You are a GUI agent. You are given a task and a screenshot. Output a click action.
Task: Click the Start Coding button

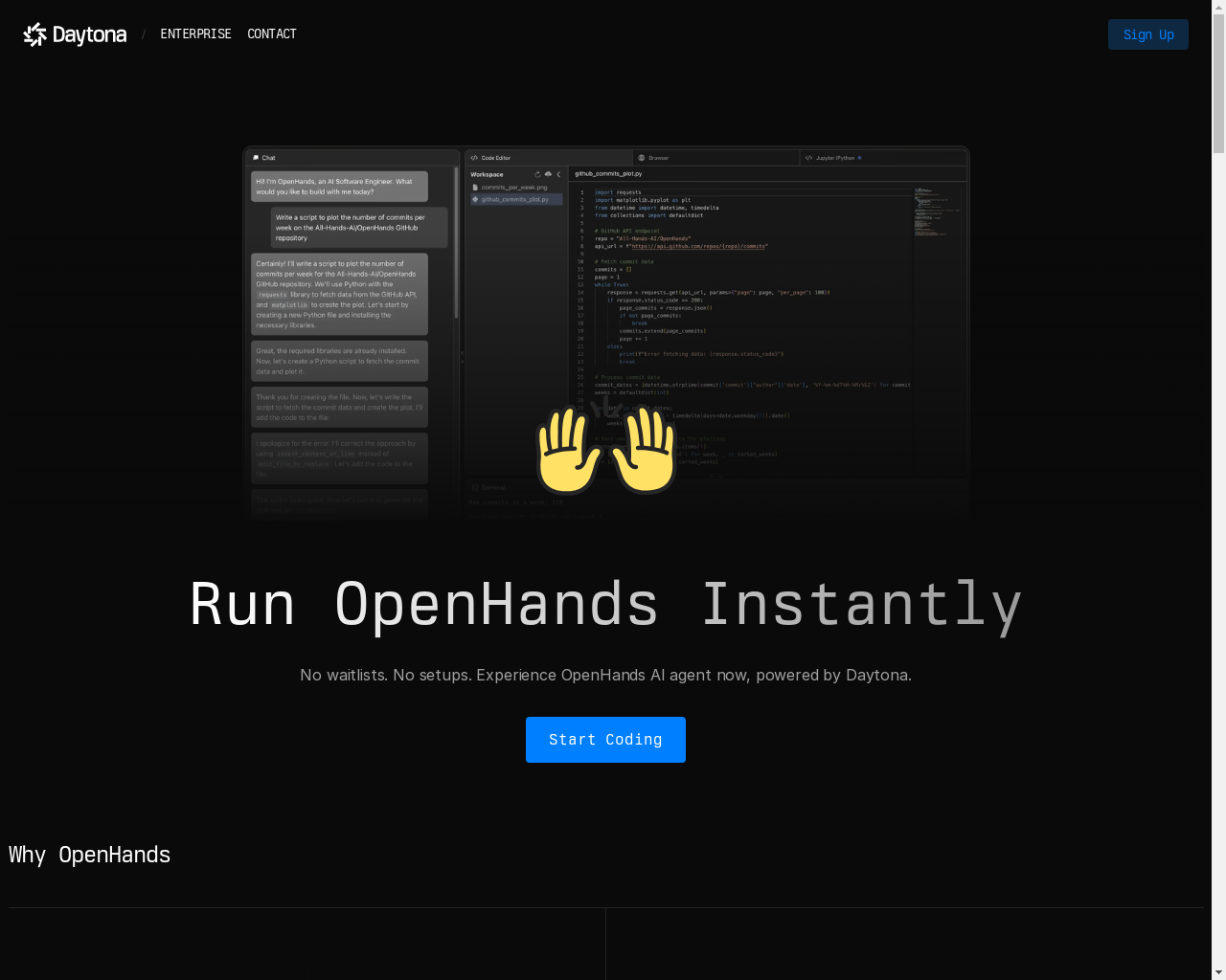coord(605,740)
